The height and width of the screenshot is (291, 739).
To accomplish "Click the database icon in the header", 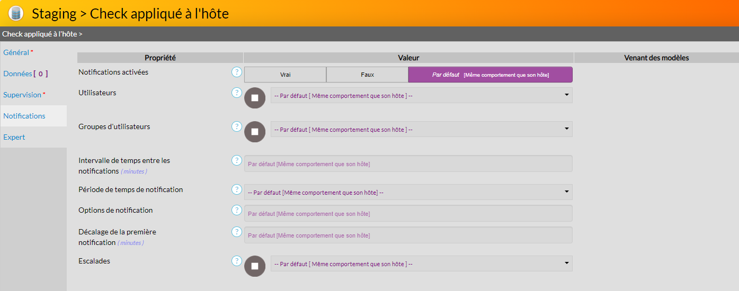I will pyautogui.click(x=16, y=13).
